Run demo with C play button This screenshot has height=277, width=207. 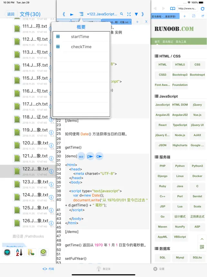point(99,157)
